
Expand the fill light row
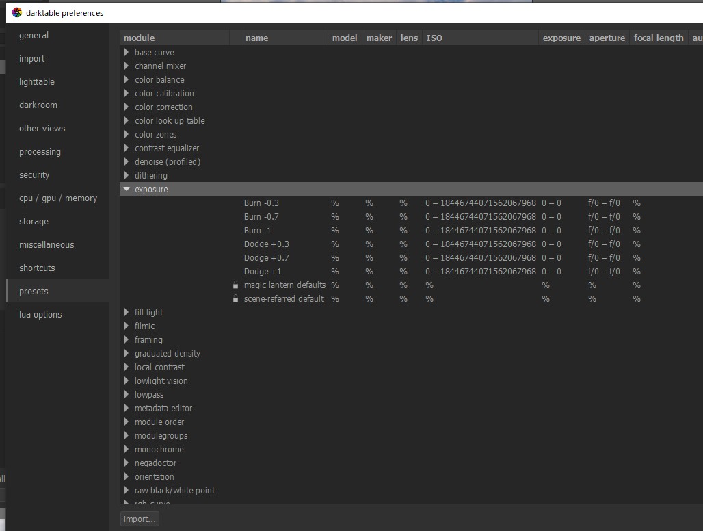click(x=127, y=312)
